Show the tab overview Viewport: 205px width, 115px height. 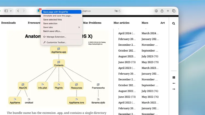174,11
